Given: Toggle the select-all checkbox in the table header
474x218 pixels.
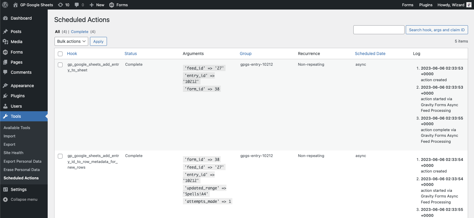Looking at the screenshot, I should (x=60, y=54).
